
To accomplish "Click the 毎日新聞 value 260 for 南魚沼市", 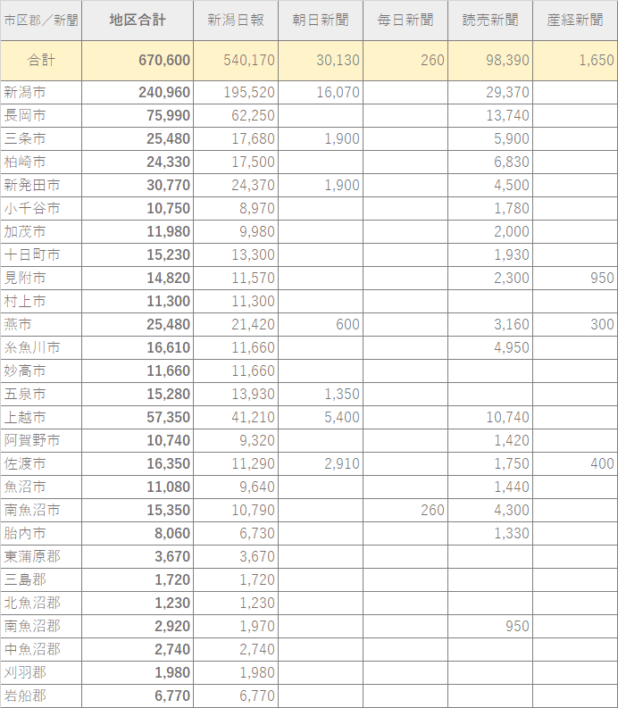I will click(433, 510).
